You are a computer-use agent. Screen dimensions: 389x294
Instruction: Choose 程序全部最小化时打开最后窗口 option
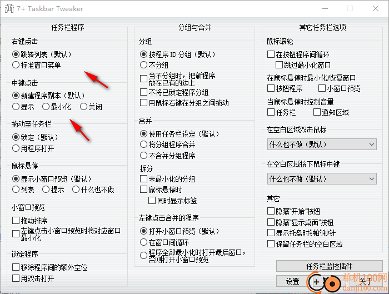tap(143, 256)
